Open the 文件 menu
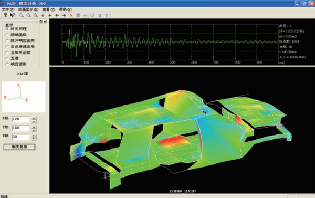 pos(8,9)
